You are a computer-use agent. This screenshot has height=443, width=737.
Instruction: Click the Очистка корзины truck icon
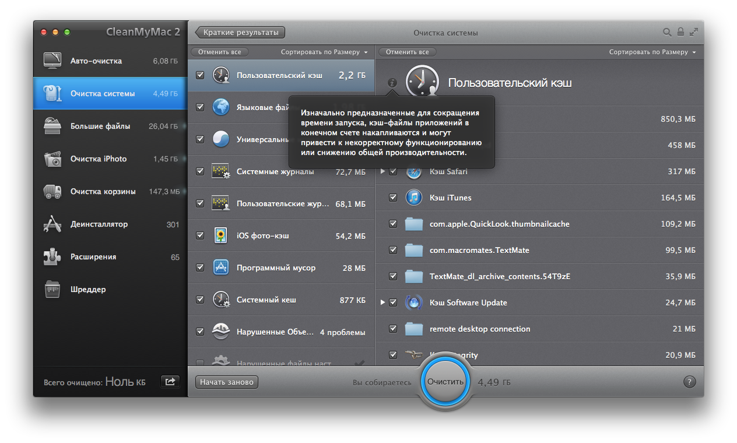(52, 191)
